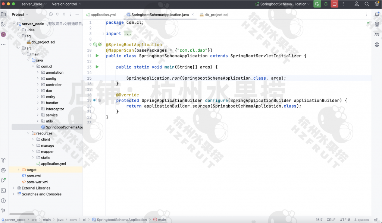Open the Maven tool window

pos(377,34)
